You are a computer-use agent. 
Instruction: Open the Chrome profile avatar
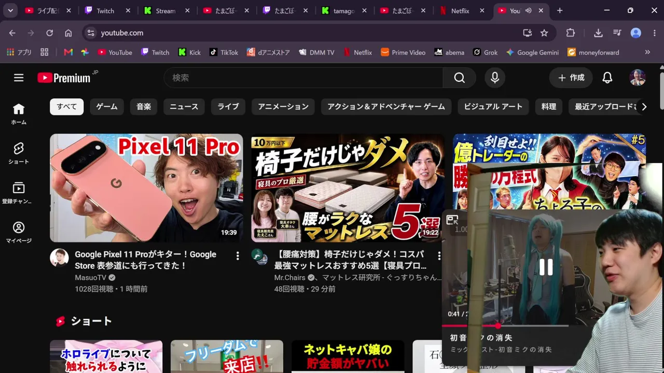636,33
